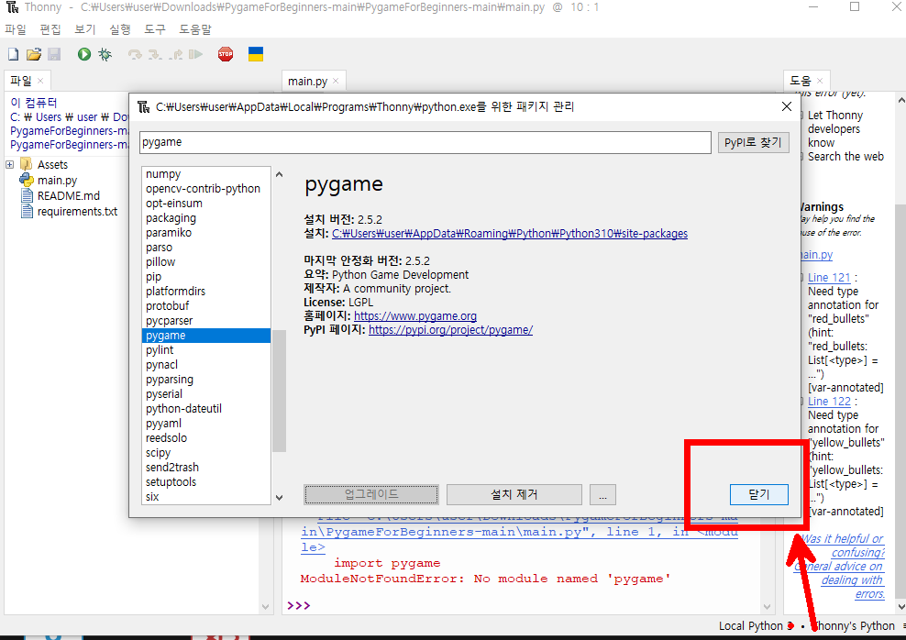Image resolution: width=906 pixels, height=640 pixels.
Task: Run current script with green play icon
Action: point(84,54)
